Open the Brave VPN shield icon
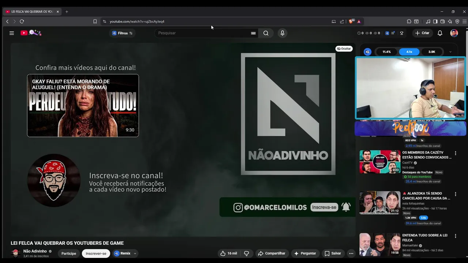Screen dimensions: 468x263 pyautogui.click(x=457, y=22)
